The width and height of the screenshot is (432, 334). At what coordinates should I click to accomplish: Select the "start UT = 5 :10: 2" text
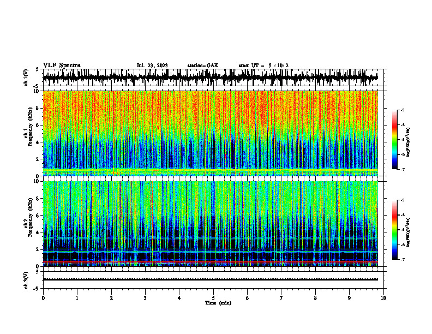pos(263,65)
